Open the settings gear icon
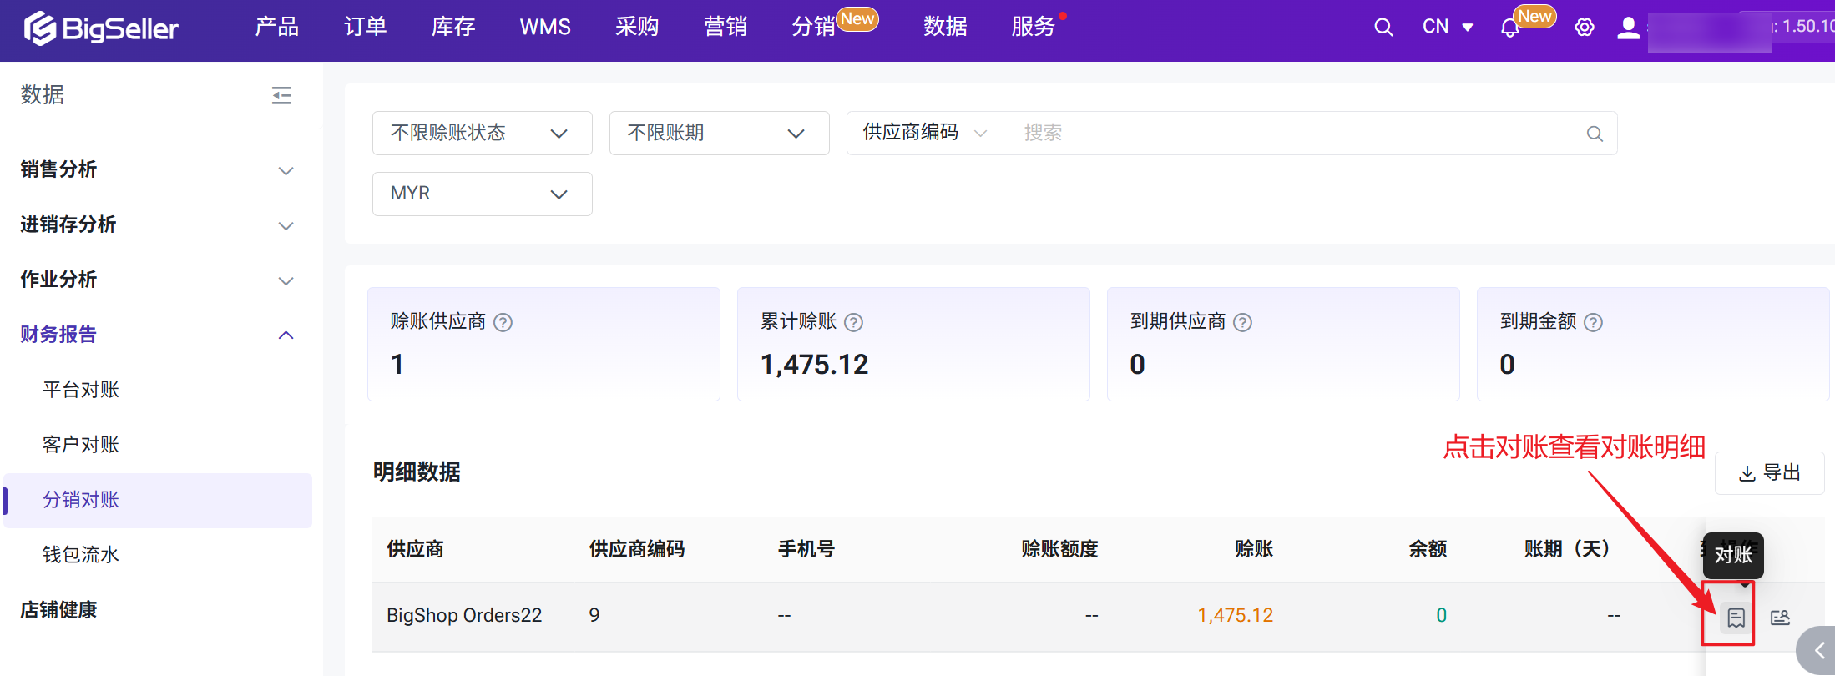1835x676 pixels. 1584,28
